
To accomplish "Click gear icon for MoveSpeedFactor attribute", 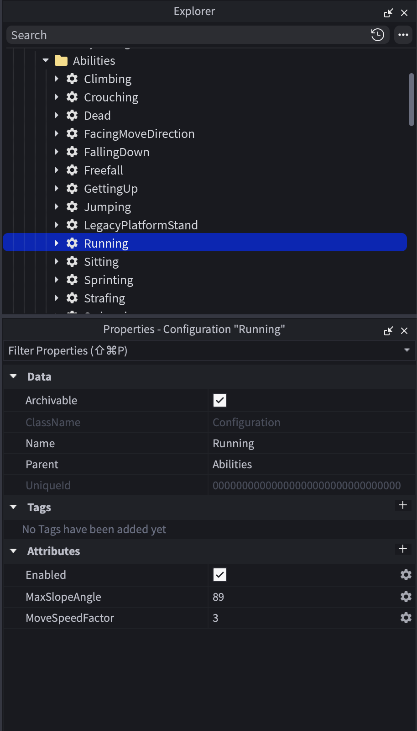I will click(x=406, y=618).
